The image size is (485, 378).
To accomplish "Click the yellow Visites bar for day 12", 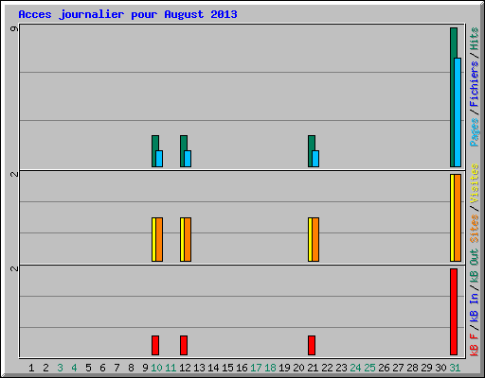I will pyautogui.click(x=182, y=239).
